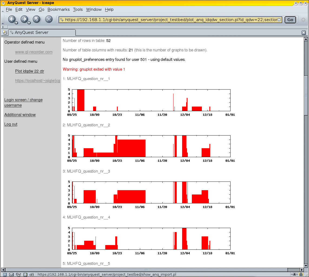Open the Tools menu
This screenshot has width=309, height=277.
(x=78, y=9)
